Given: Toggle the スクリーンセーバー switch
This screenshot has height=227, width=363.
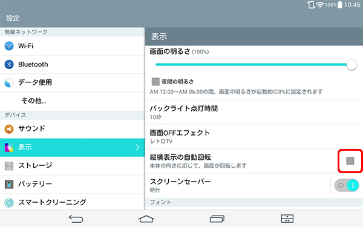Looking at the screenshot, I should 347,185.
